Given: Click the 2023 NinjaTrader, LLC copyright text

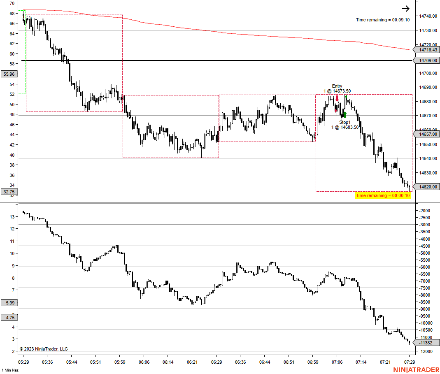Looking at the screenshot, I should [44, 349].
